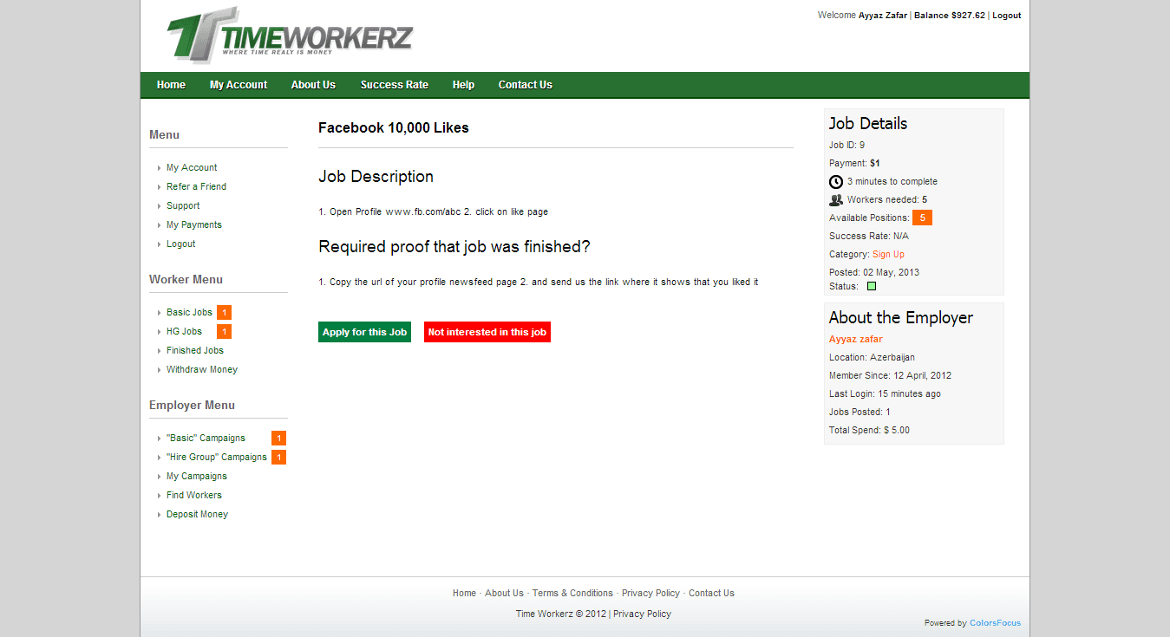Click the green Status indicator square

click(x=872, y=286)
